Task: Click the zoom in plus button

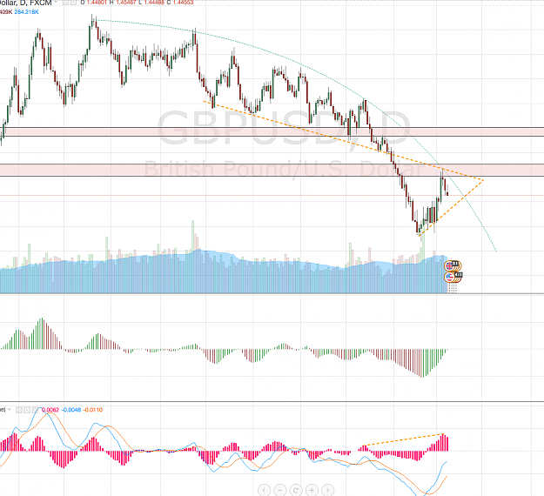Action: click(312, 490)
